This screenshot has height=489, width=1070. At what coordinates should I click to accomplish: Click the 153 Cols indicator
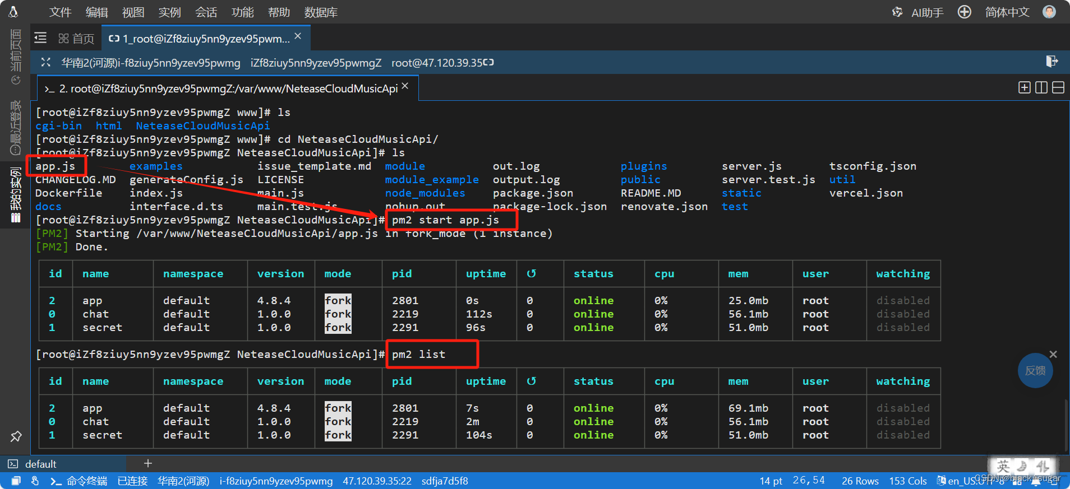coord(907,481)
